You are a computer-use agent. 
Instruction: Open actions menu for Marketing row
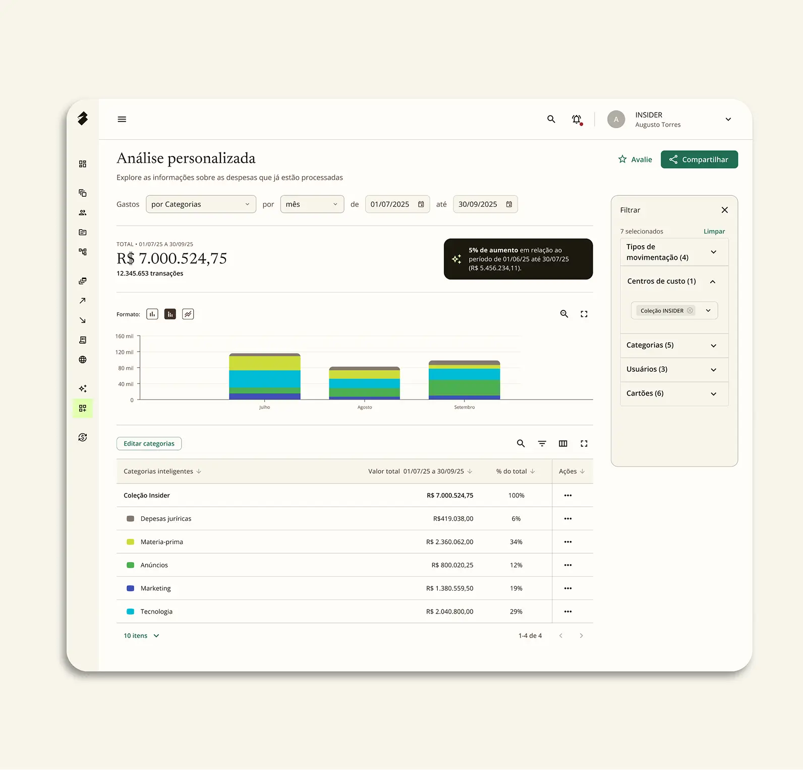click(568, 588)
